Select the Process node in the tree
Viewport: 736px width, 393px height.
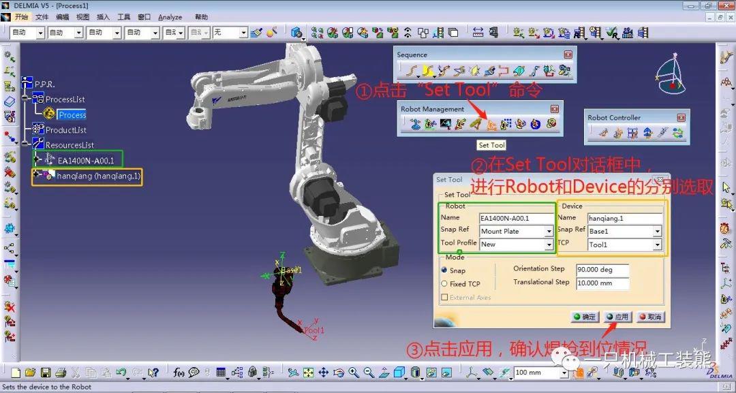coord(72,115)
